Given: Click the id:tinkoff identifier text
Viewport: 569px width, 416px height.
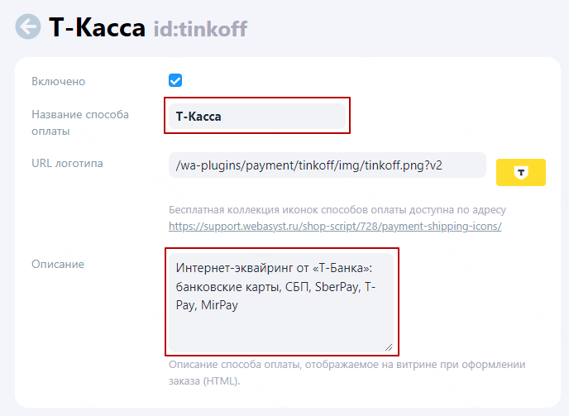Looking at the screenshot, I should (x=200, y=29).
